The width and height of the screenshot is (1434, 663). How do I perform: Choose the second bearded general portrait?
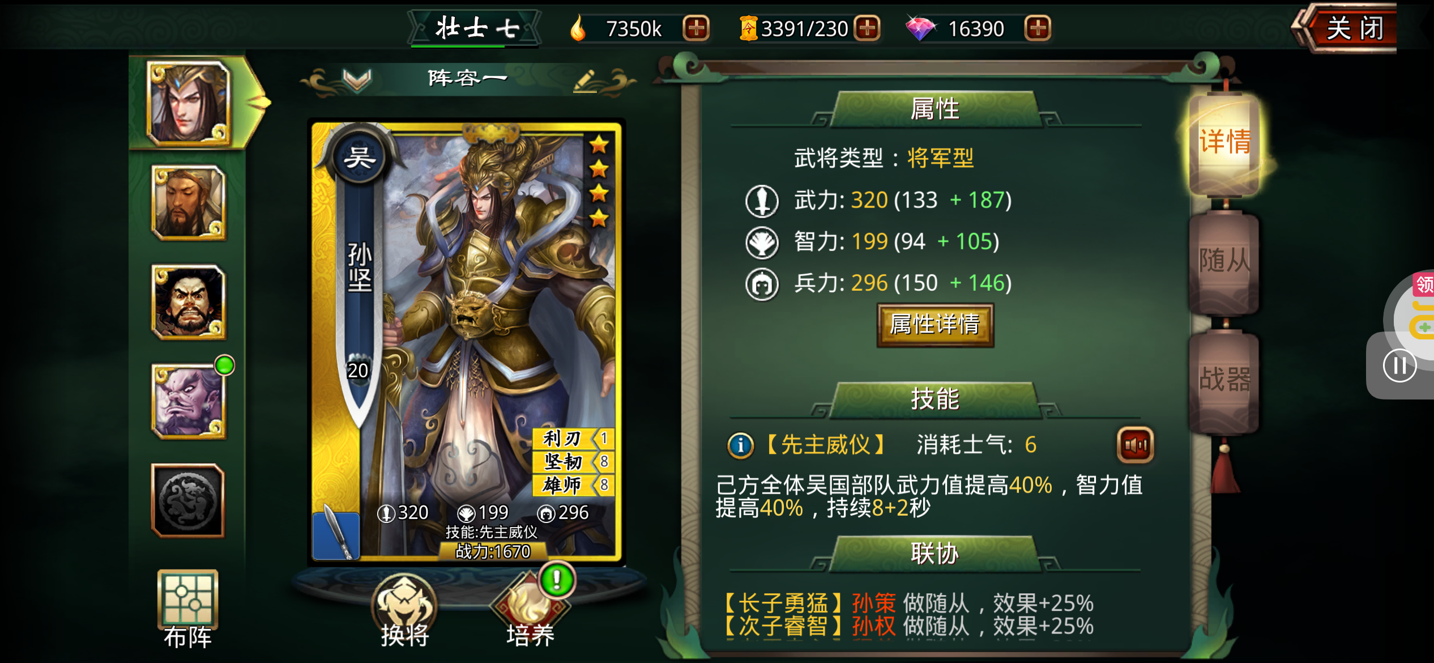189,202
